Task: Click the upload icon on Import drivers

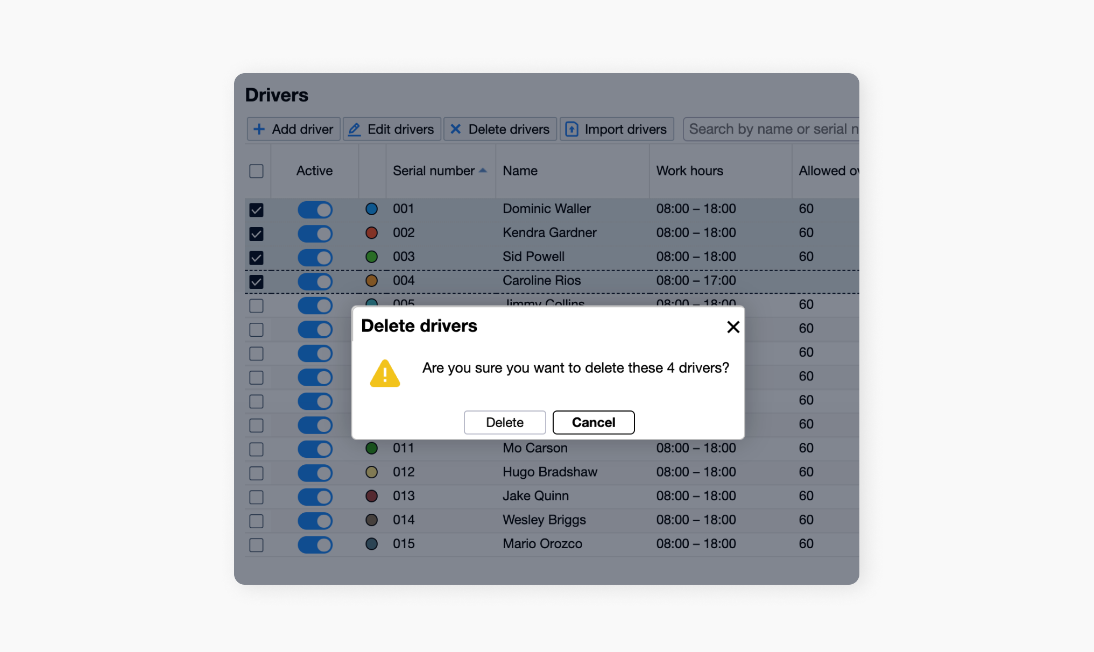Action: click(571, 129)
